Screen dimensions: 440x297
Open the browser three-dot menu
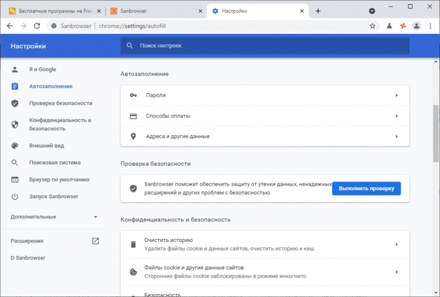coord(431,26)
